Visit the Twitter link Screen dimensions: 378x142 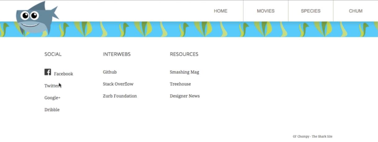[51, 86]
